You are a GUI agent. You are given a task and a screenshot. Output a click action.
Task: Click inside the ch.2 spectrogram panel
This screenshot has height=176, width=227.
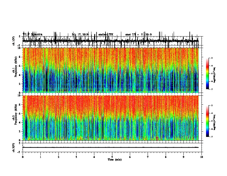(110, 118)
